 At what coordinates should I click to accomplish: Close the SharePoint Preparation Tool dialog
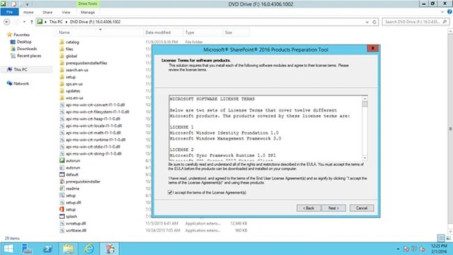pos(373,48)
